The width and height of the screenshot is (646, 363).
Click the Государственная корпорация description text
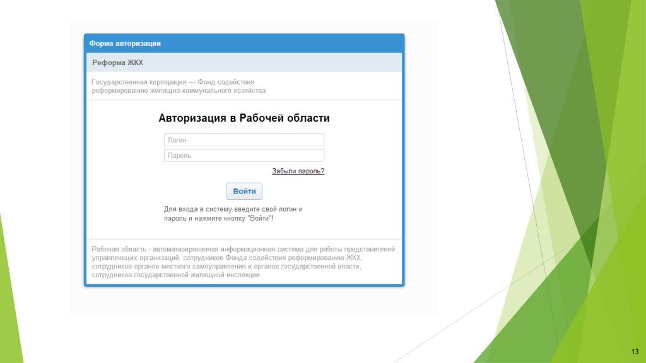pyautogui.click(x=179, y=86)
